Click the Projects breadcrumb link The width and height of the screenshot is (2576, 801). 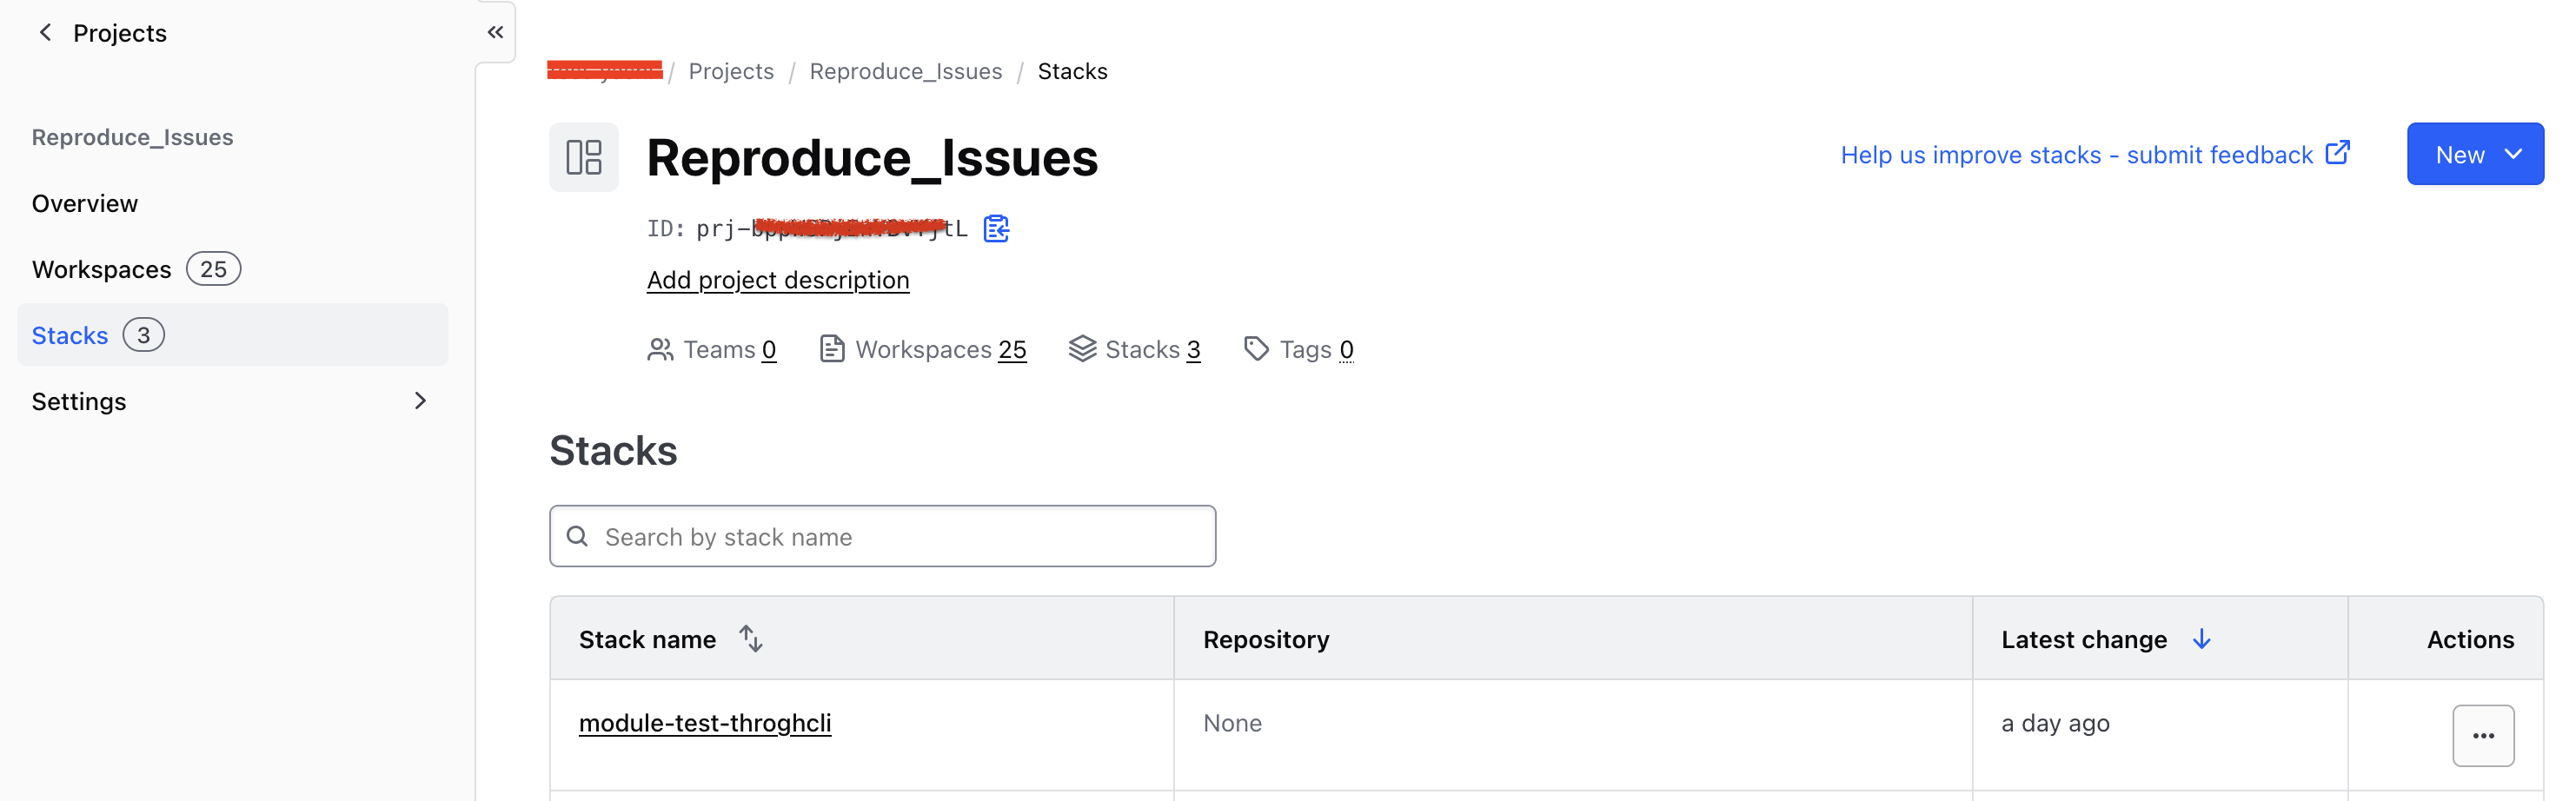731,71
